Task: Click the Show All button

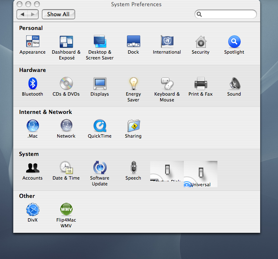Action: click(x=59, y=14)
